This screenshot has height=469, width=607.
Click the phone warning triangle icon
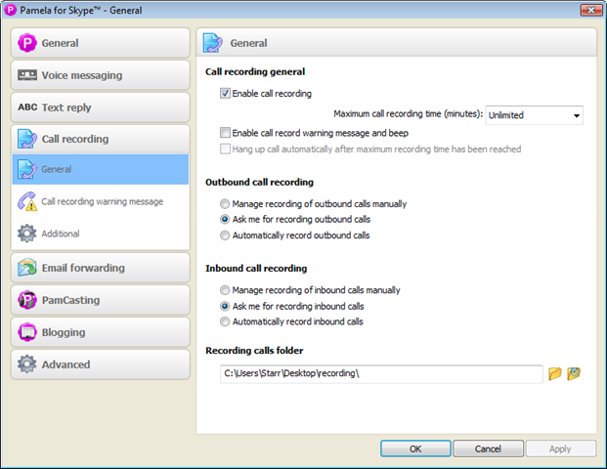(x=27, y=201)
